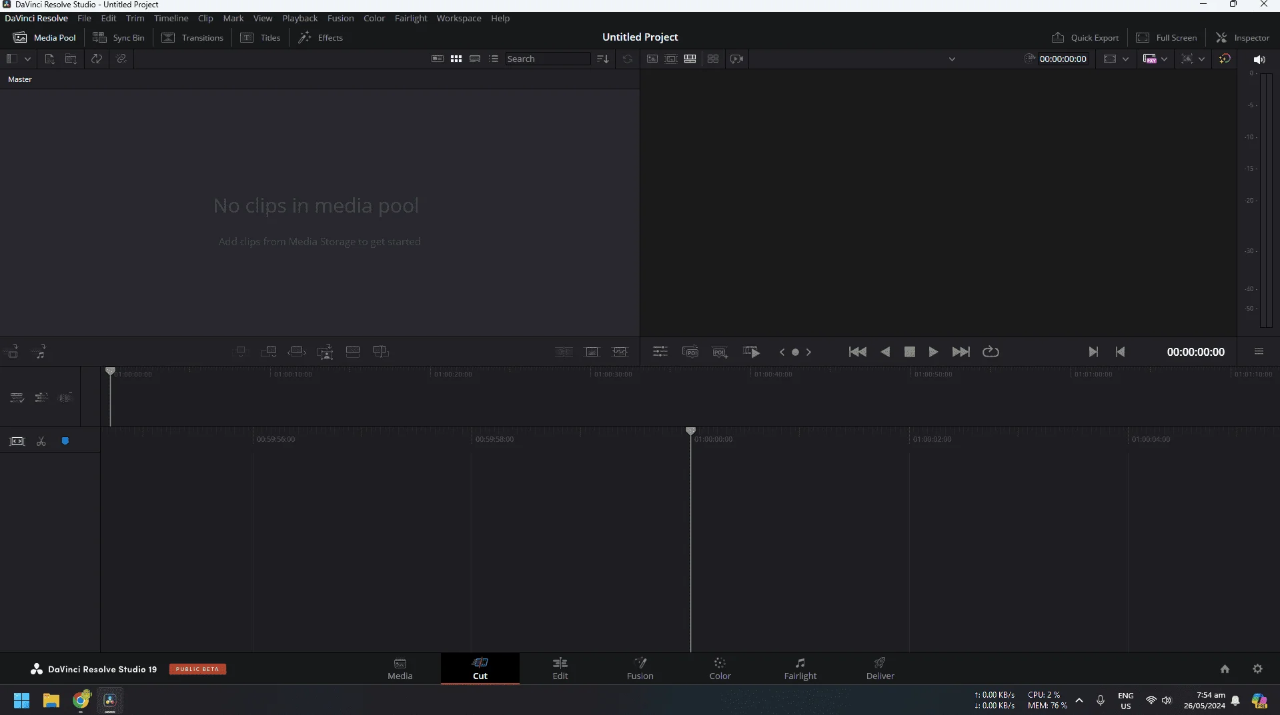Image resolution: width=1280 pixels, height=715 pixels.
Task: Click the blue marker icon
Action: point(65,441)
